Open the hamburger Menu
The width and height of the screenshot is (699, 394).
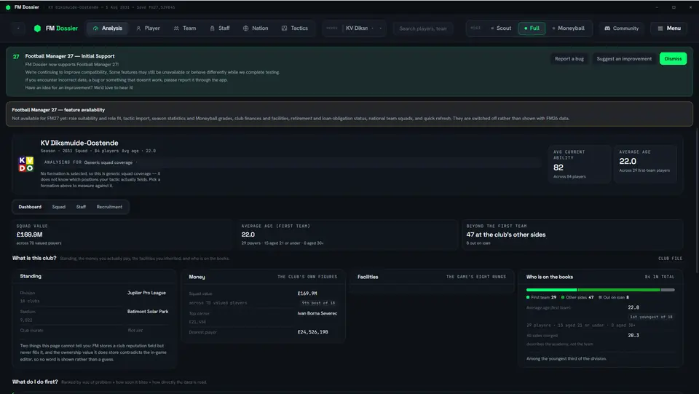(x=668, y=28)
